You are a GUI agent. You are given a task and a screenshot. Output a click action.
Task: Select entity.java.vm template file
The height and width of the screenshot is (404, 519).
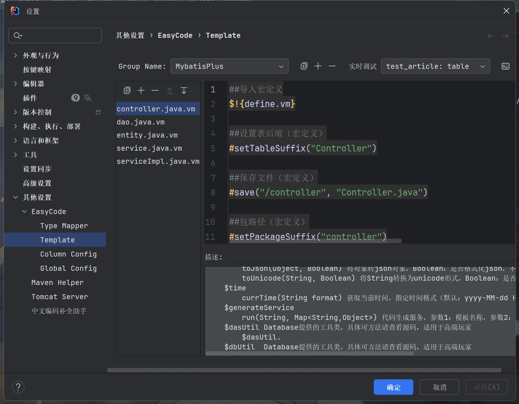click(x=147, y=135)
